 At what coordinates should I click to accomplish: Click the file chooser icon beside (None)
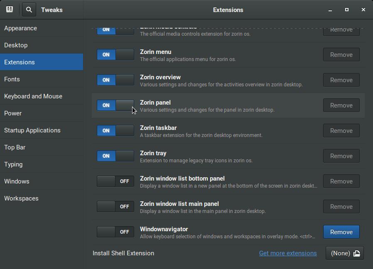point(356,253)
